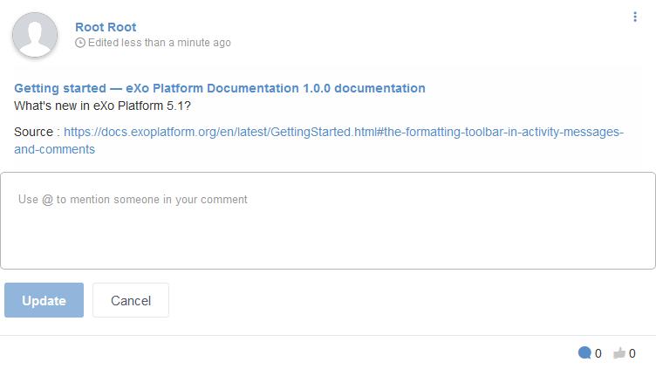
Task: Open the Getting started eXo Platform Documentation link
Action: coord(220,88)
